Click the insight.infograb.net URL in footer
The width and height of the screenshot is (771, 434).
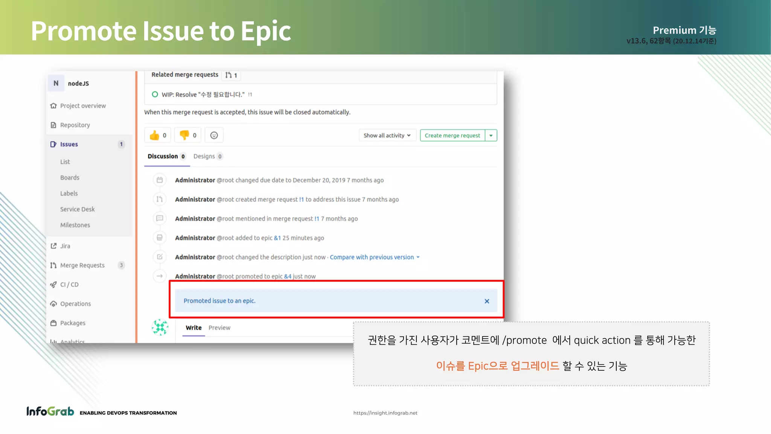click(x=385, y=413)
